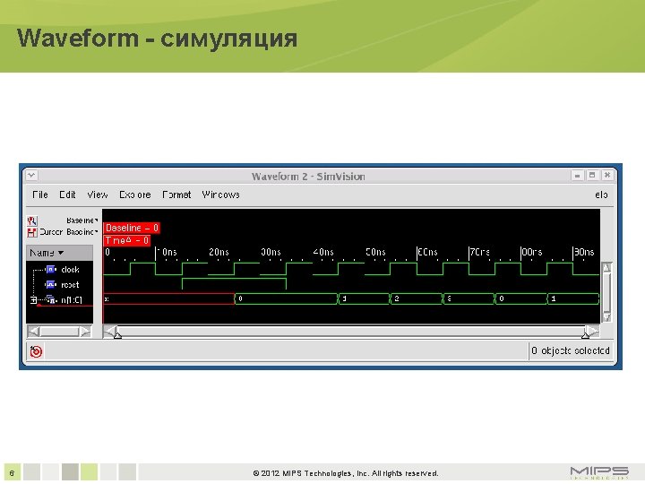The height and width of the screenshot is (484, 645).
Task: Click the 30ns time ruler label
Action: click(x=271, y=252)
